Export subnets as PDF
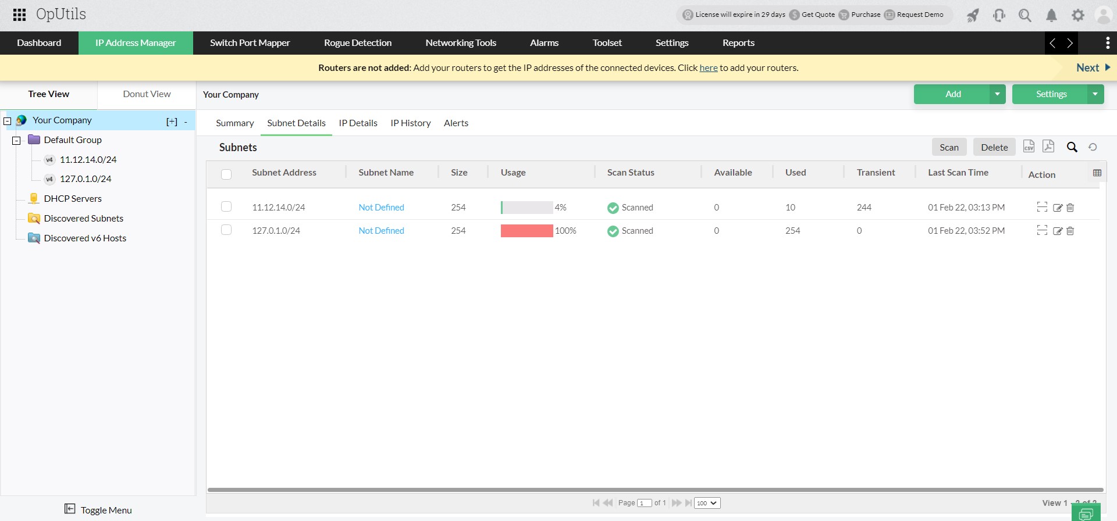The height and width of the screenshot is (521, 1117). (x=1048, y=147)
